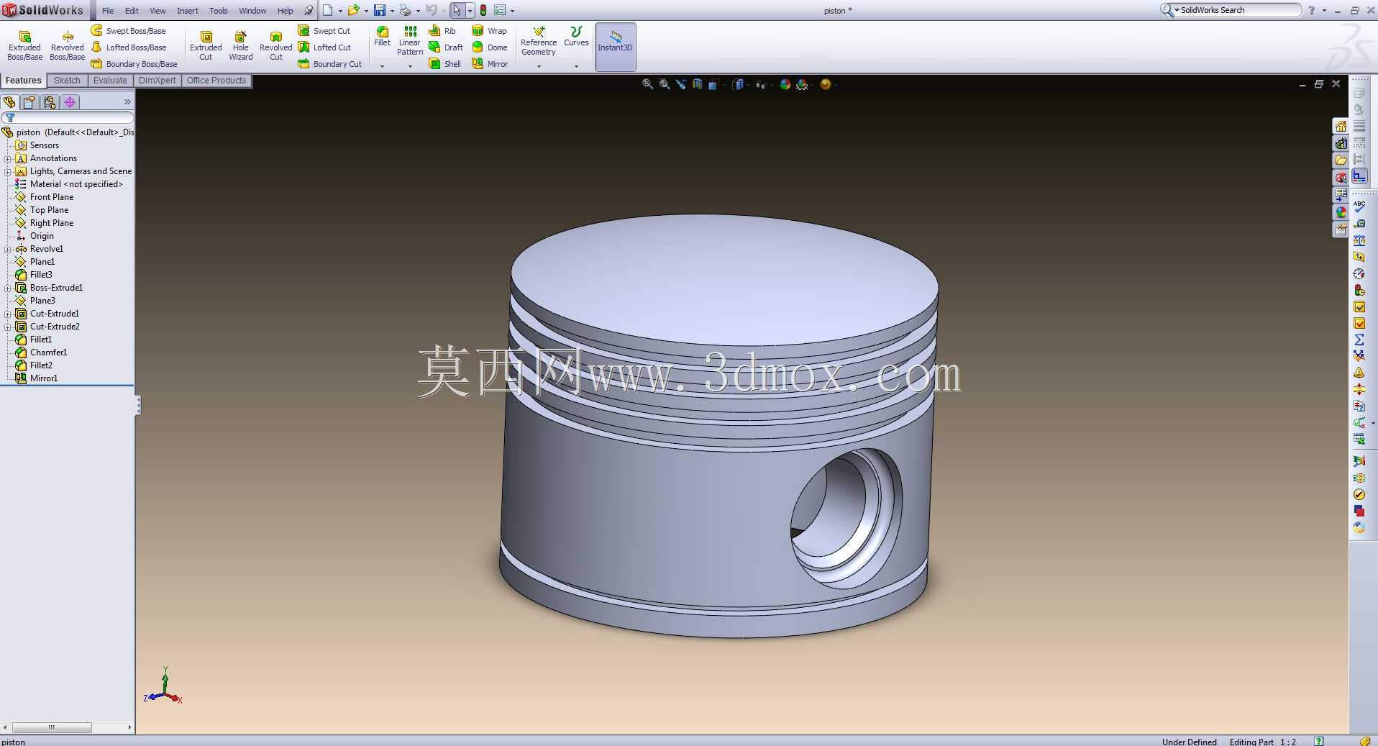Select the Revolved Boss/Base tool
1378x746 pixels.
point(67,46)
